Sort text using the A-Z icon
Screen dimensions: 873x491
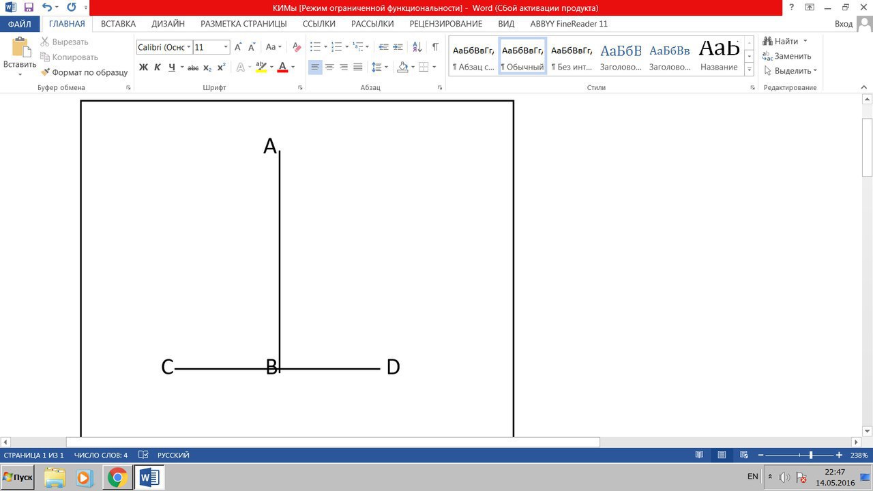[x=417, y=47]
